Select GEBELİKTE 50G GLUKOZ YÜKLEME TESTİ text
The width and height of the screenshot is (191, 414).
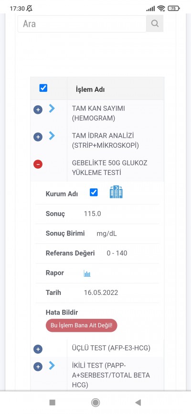(x=109, y=168)
